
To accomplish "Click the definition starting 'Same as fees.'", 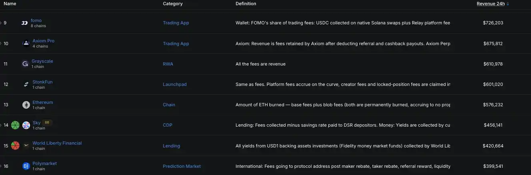I will click(x=343, y=84).
